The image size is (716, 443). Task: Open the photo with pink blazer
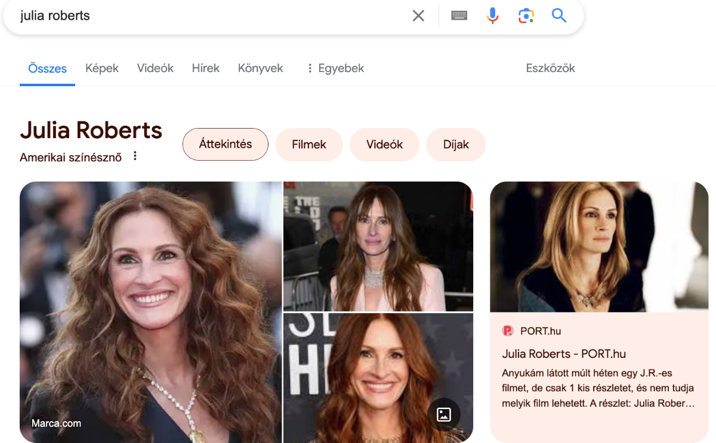pyautogui.click(x=378, y=246)
